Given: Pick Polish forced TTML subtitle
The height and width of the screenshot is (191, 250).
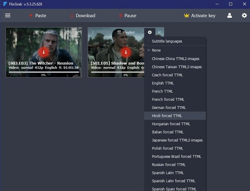Looking at the screenshot, I should click(175, 148).
